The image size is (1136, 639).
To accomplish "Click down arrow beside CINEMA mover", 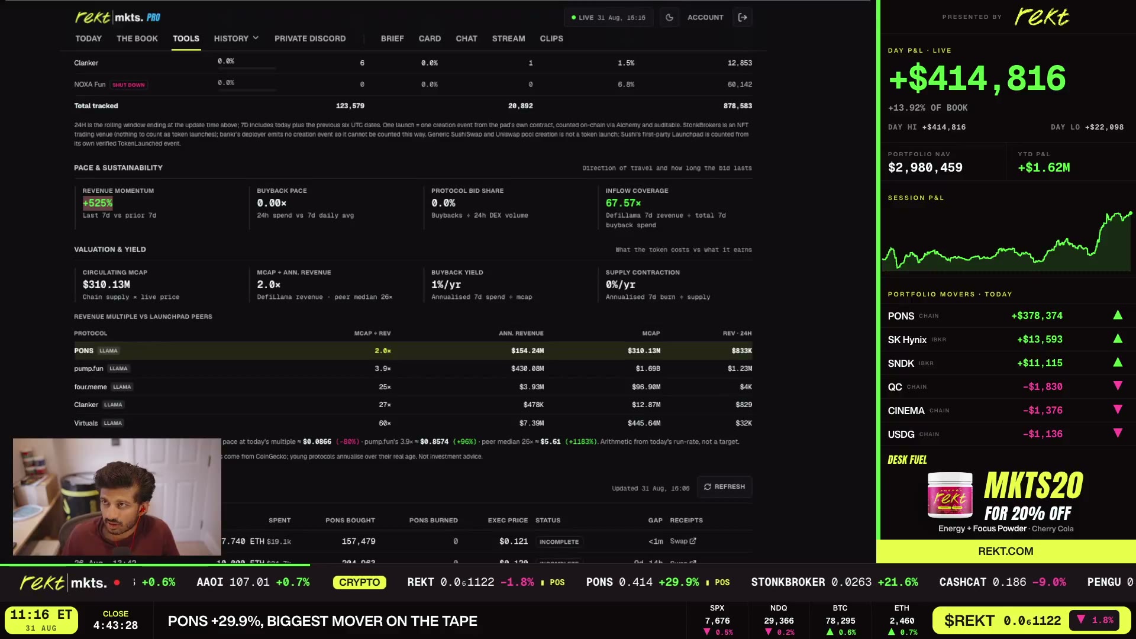I will pos(1118,410).
